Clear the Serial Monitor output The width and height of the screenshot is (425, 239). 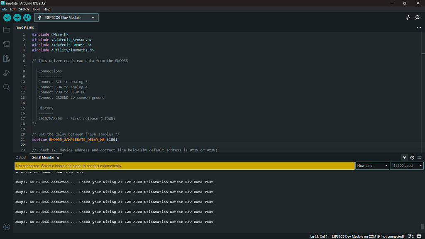click(419, 157)
